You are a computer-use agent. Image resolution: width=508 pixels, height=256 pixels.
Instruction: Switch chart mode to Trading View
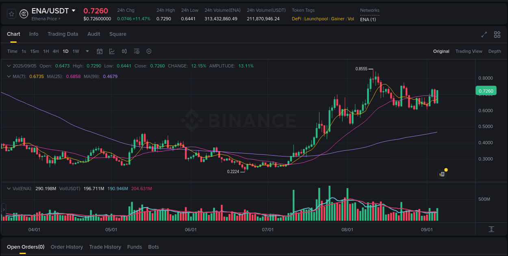pyautogui.click(x=469, y=51)
